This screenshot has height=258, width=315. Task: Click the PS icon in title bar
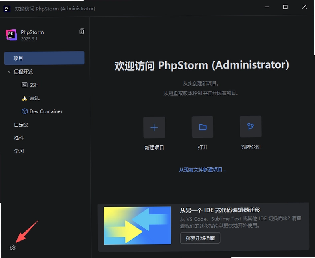[x=7, y=9]
